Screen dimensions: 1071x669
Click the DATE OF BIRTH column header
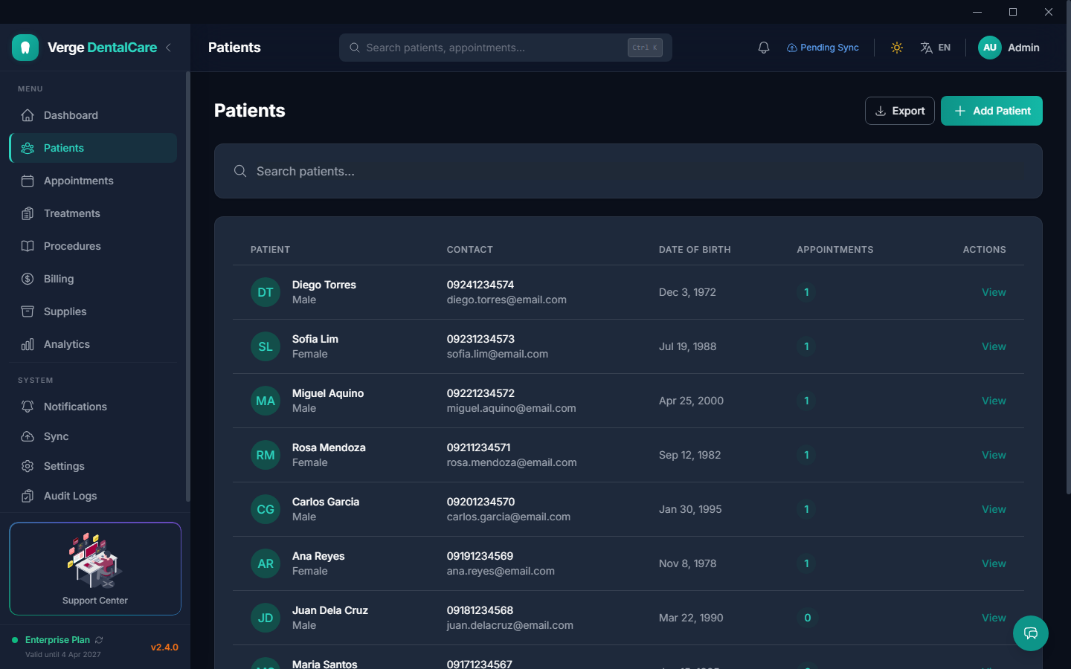695,250
